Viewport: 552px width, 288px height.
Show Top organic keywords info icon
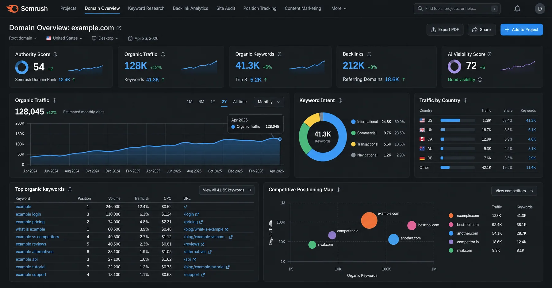[x=70, y=189]
